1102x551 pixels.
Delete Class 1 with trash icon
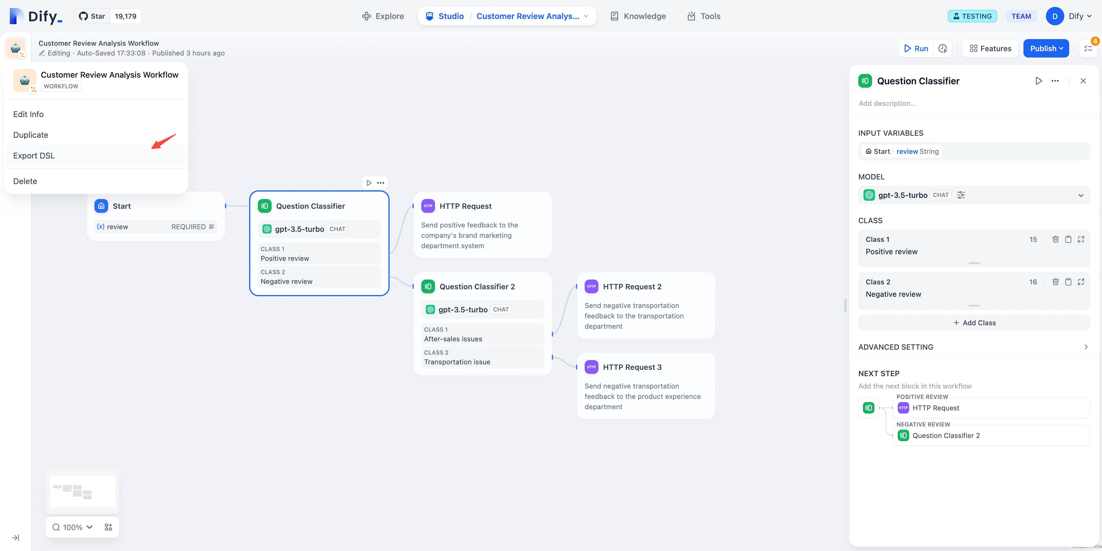(x=1055, y=239)
